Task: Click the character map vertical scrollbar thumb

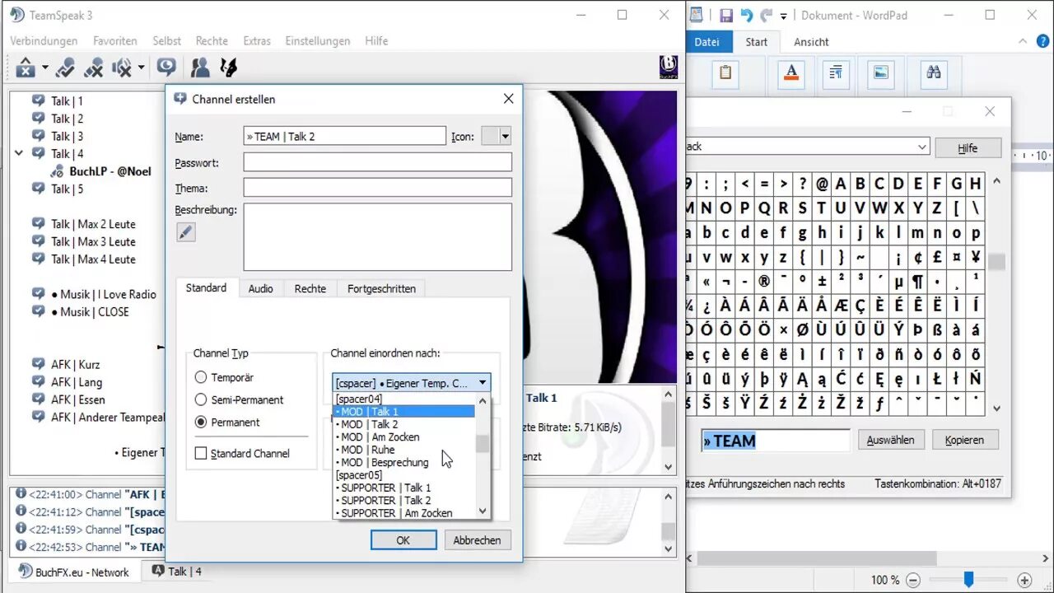Action: tap(996, 262)
